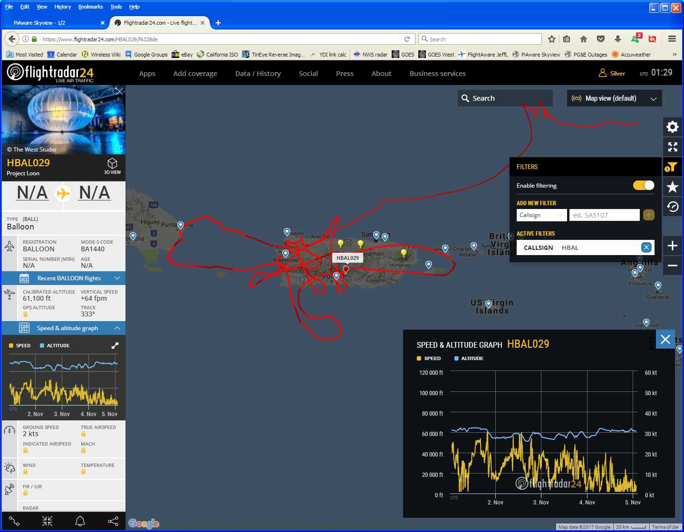Click the alert bell icon
Image resolution: width=684 pixels, height=532 pixels.
[80, 521]
